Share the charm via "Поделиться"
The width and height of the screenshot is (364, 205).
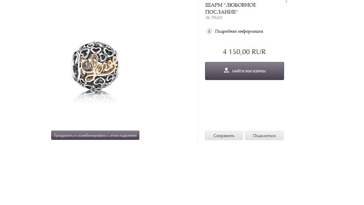click(264, 136)
